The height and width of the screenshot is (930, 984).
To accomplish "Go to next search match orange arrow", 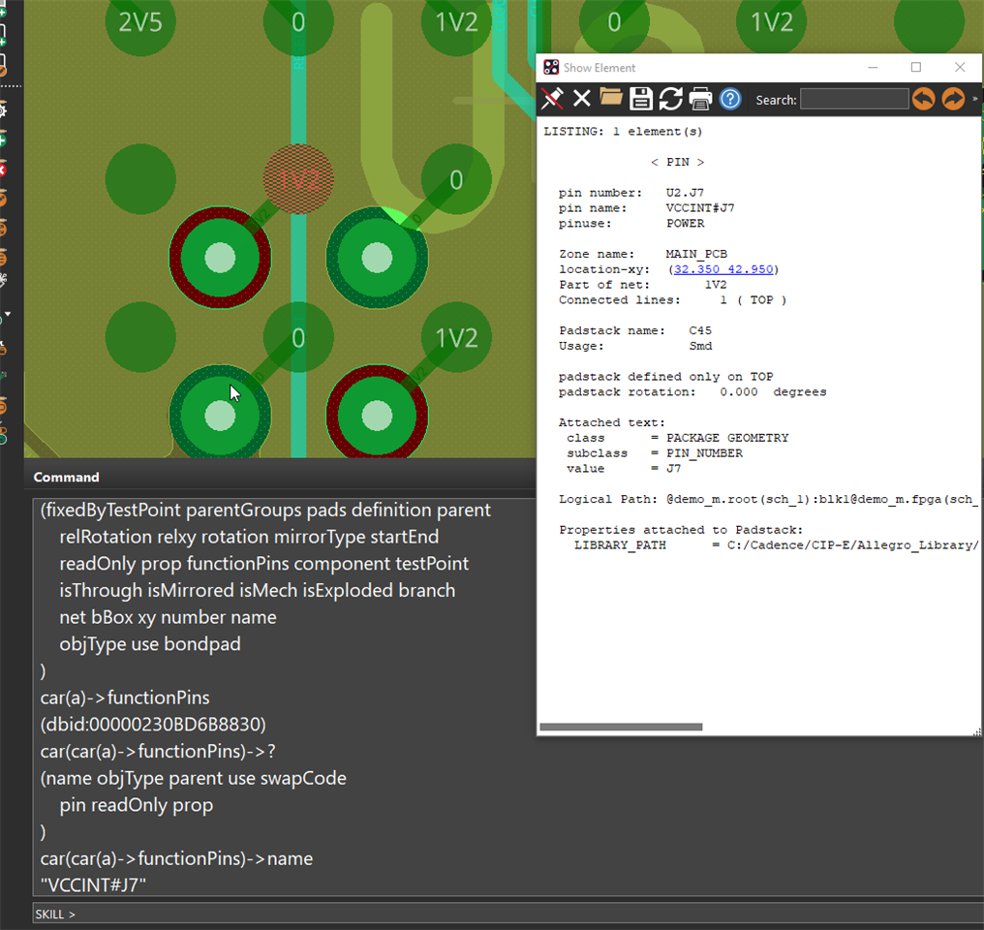I will (953, 99).
